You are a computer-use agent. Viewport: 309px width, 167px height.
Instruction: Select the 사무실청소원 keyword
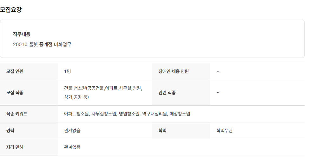104,114
